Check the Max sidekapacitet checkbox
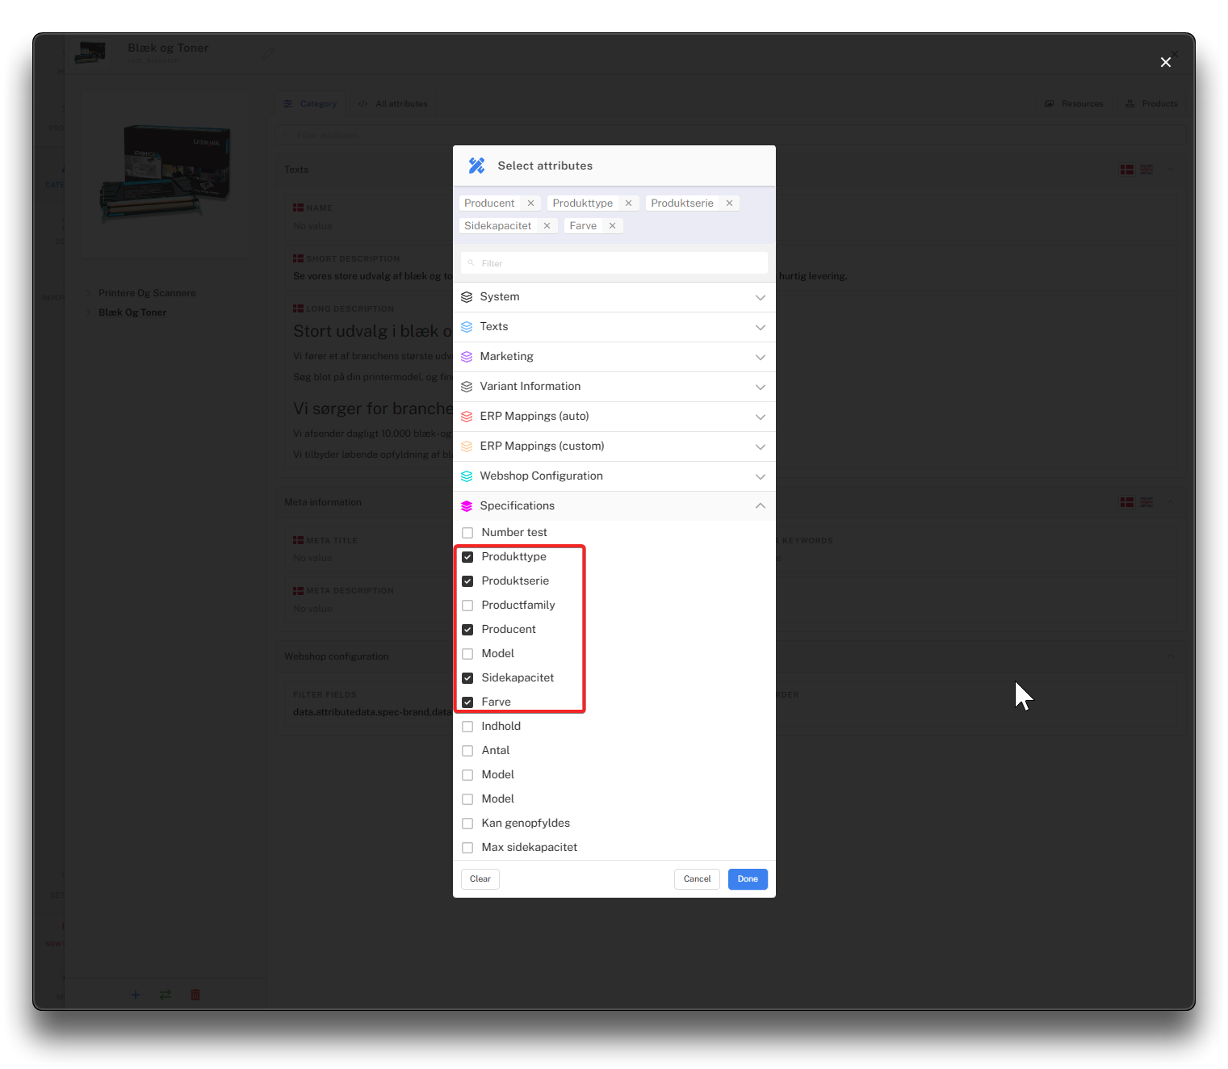1228x1069 pixels. [467, 848]
